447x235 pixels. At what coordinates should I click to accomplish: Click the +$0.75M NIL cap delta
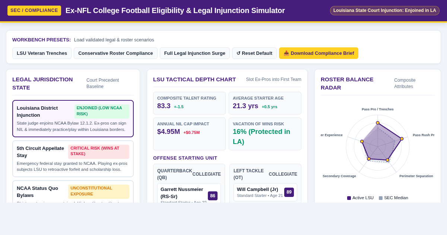191,132
